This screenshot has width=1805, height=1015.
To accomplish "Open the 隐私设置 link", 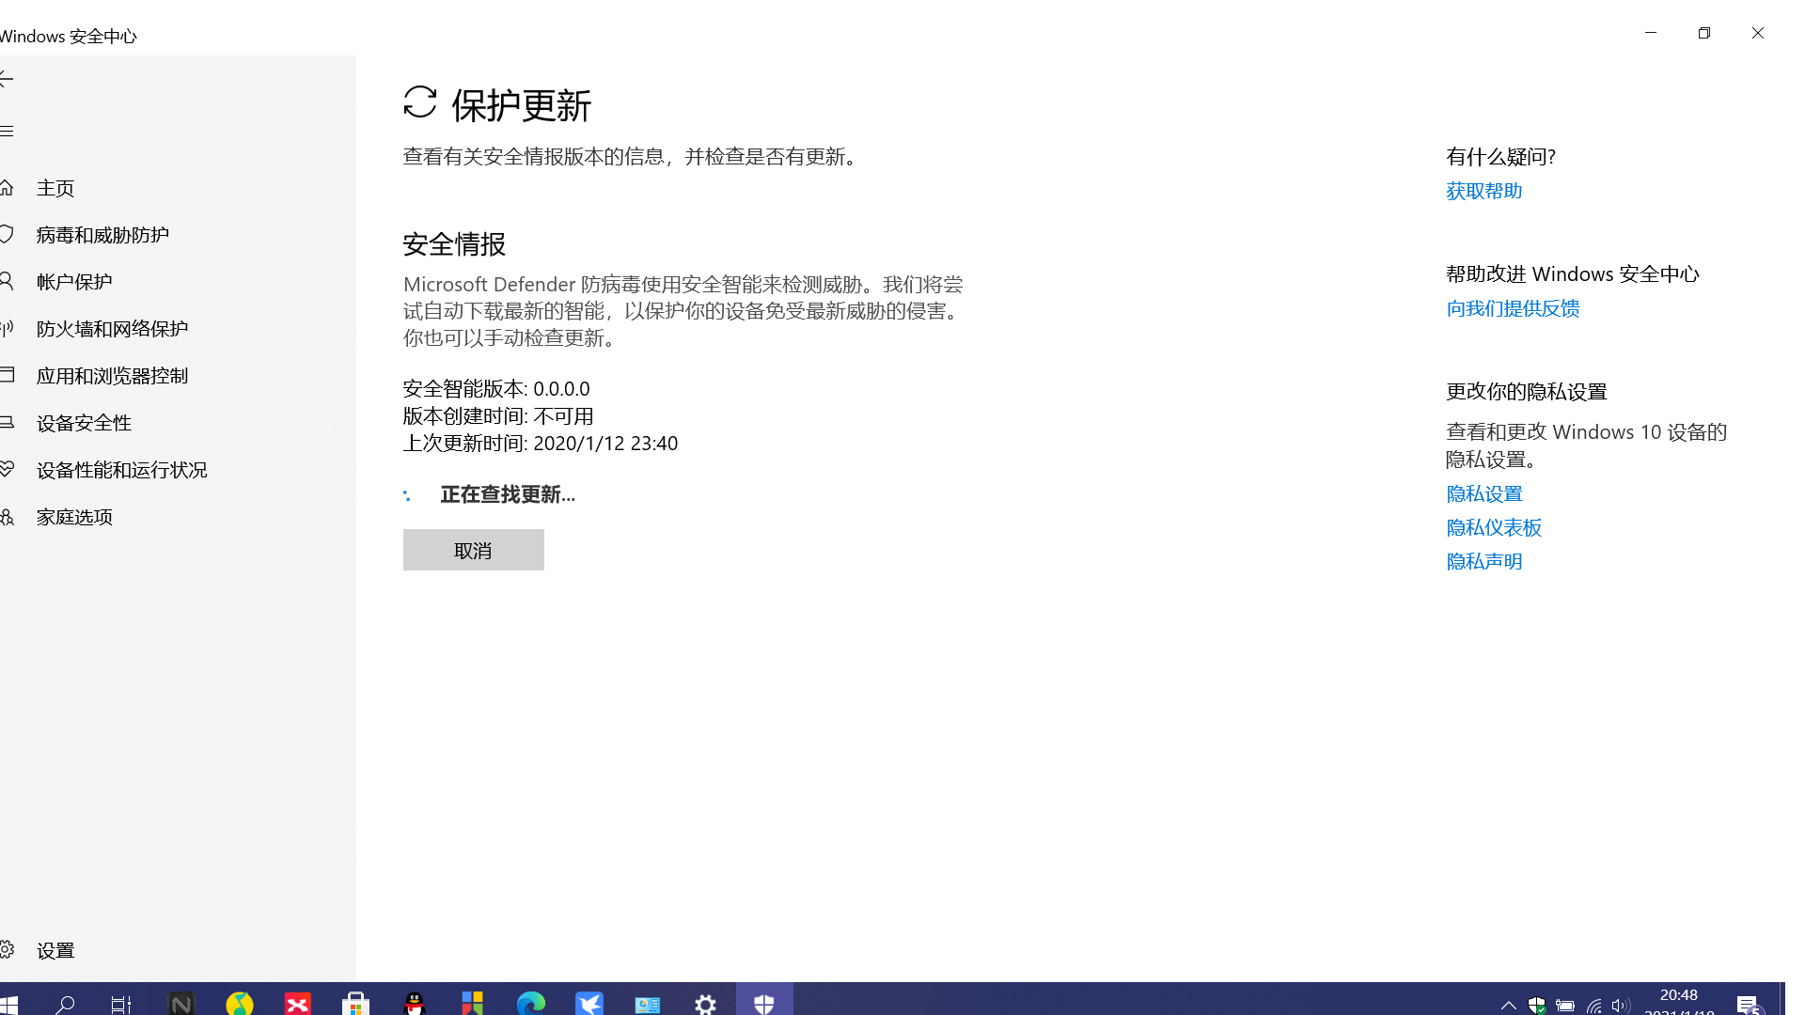I will 1483,493.
